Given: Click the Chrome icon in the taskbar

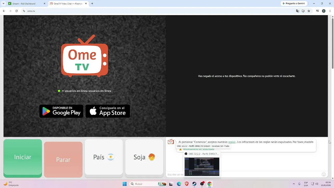Looking at the screenshot, I should [210, 184].
